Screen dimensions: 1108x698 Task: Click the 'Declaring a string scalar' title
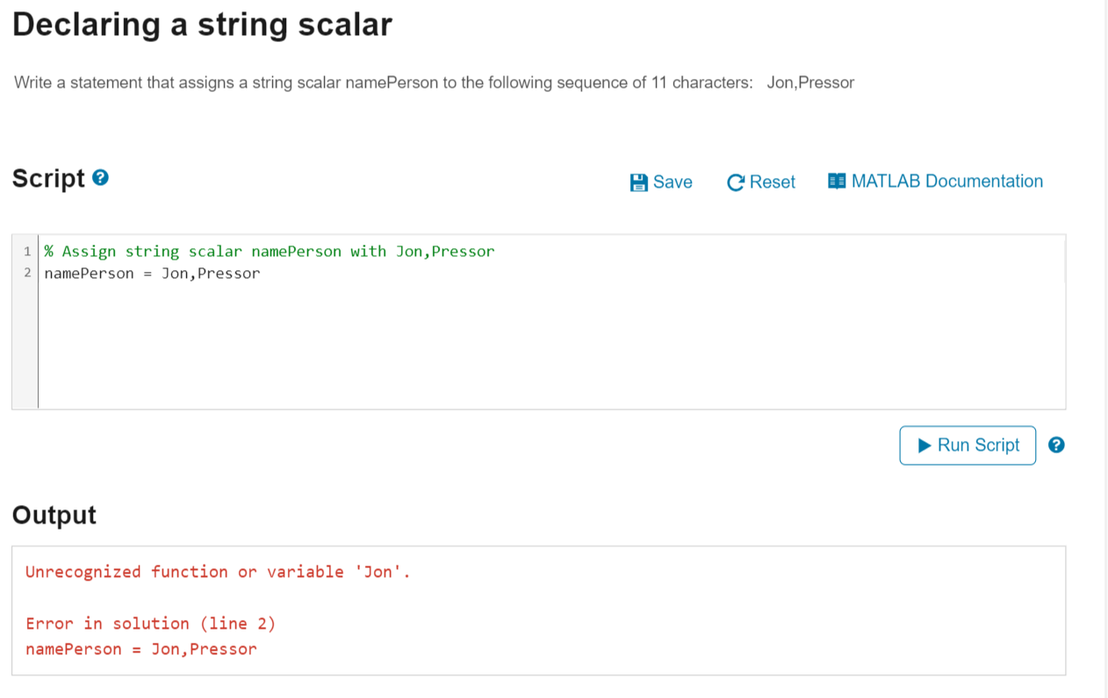click(x=202, y=25)
